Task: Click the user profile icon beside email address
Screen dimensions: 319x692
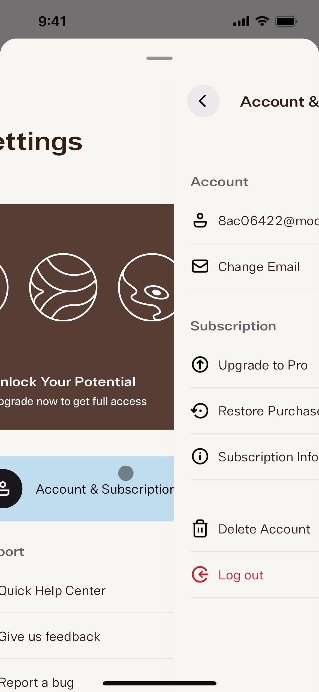Action: tap(200, 220)
